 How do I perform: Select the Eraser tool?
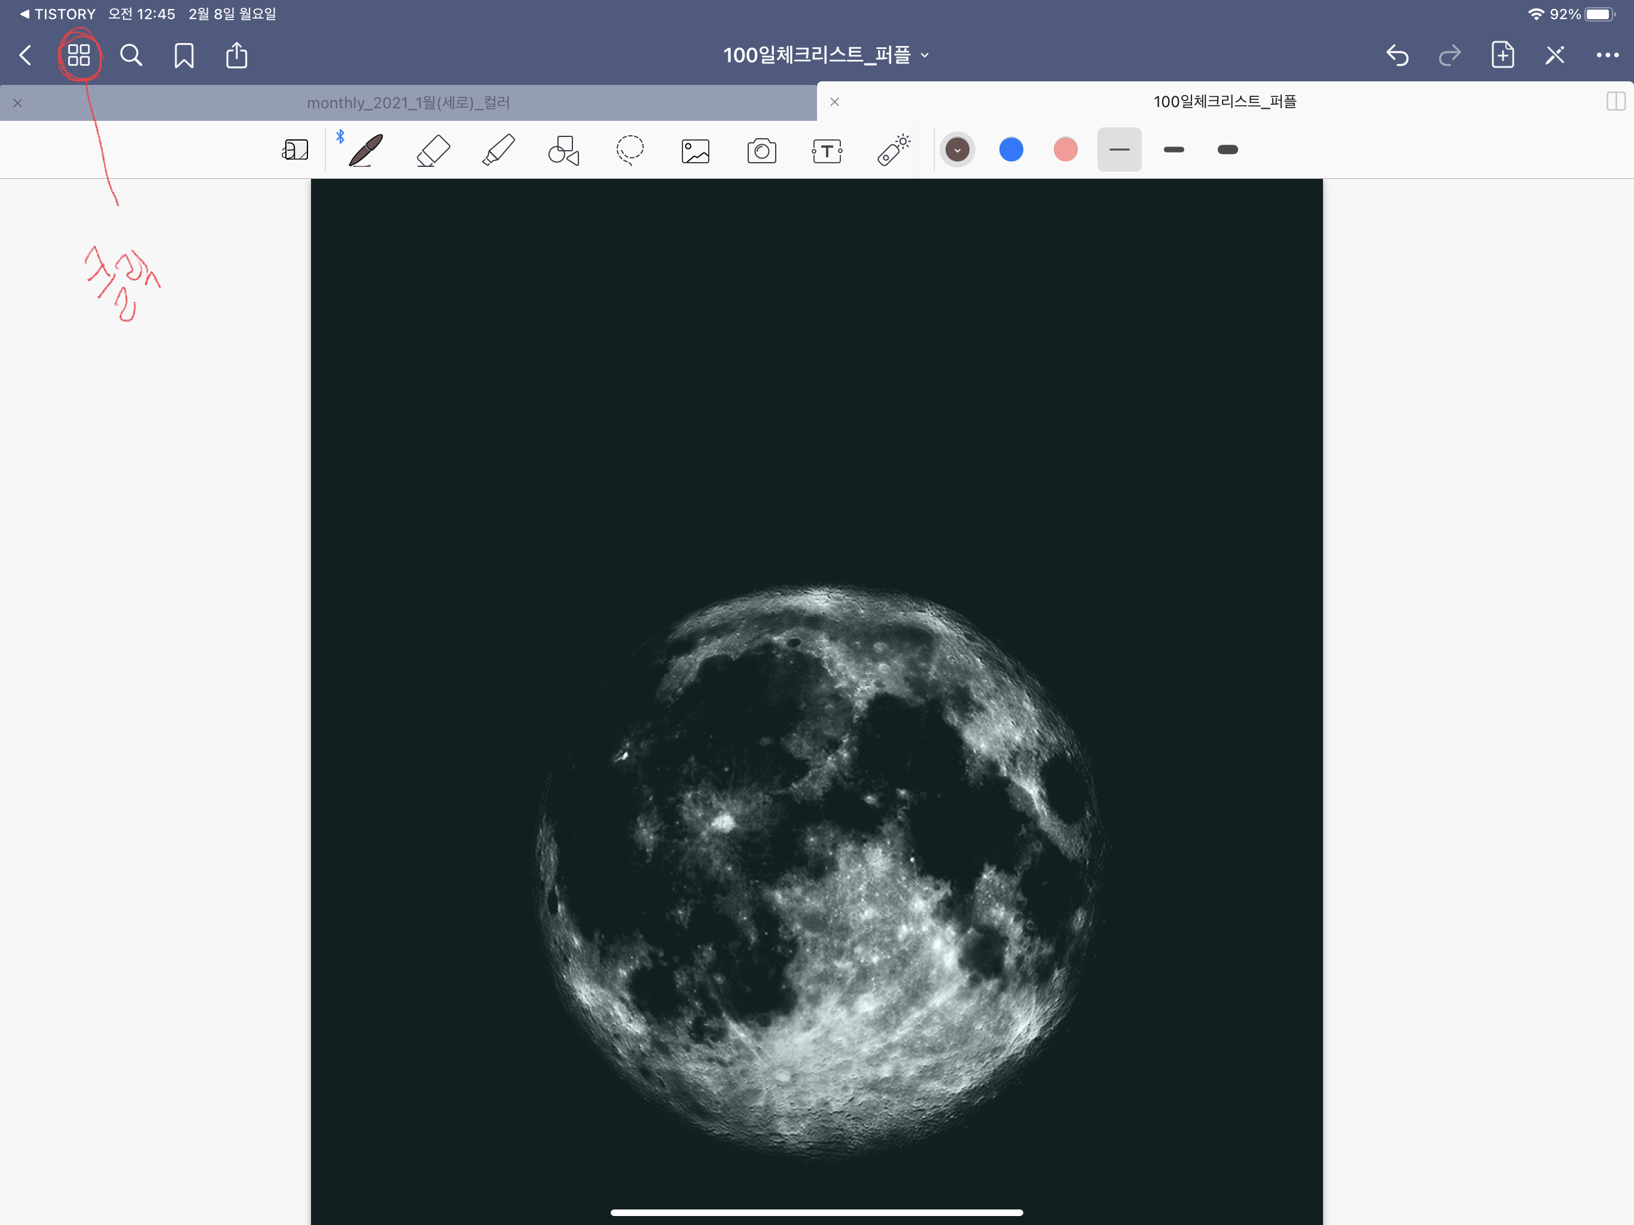(x=433, y=151)
